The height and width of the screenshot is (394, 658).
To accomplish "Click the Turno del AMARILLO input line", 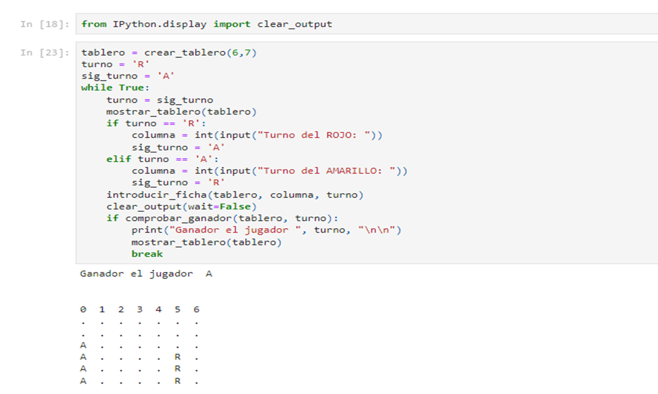I will click(x=269, y=171).
